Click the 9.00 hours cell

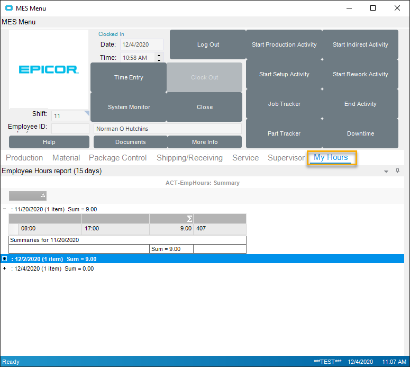click(x=171, y=228)
